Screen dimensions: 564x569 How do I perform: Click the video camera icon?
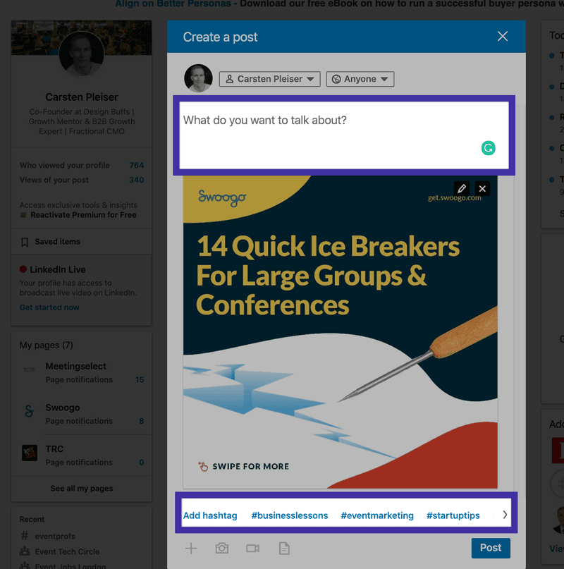[x=252, y=549]
